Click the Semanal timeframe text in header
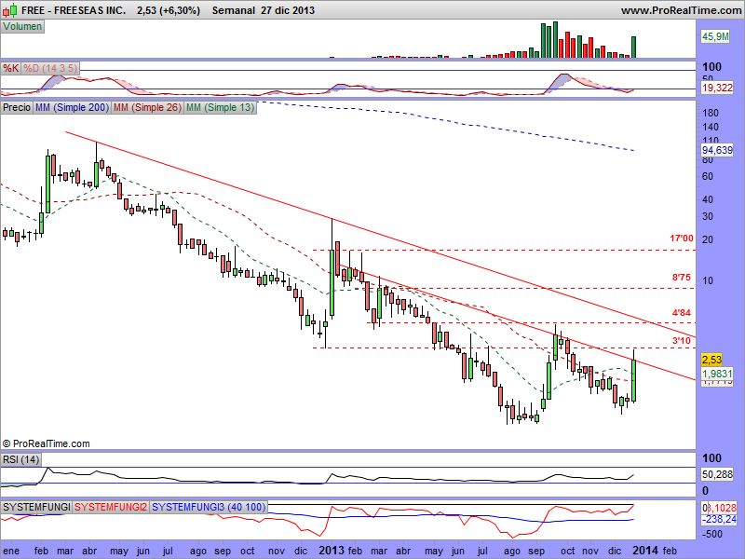Viewport: 745px width, 559px height. point(234,10)
